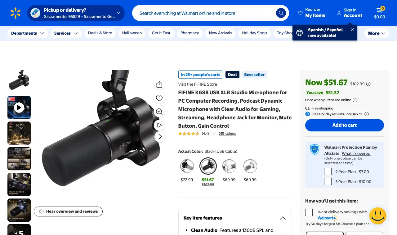Add microphone to favorites heart icon
The height and width of the screenshot is (235, 397).
pyautogui.click(x=159, y=98)
